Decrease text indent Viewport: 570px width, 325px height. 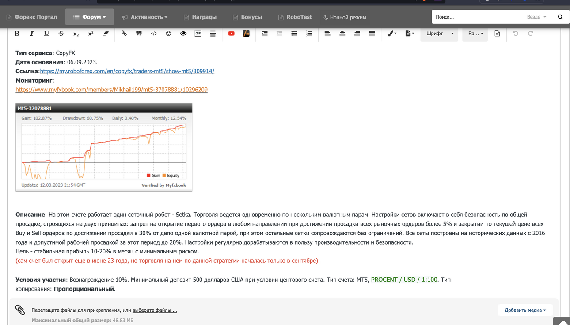pos(279,34)
